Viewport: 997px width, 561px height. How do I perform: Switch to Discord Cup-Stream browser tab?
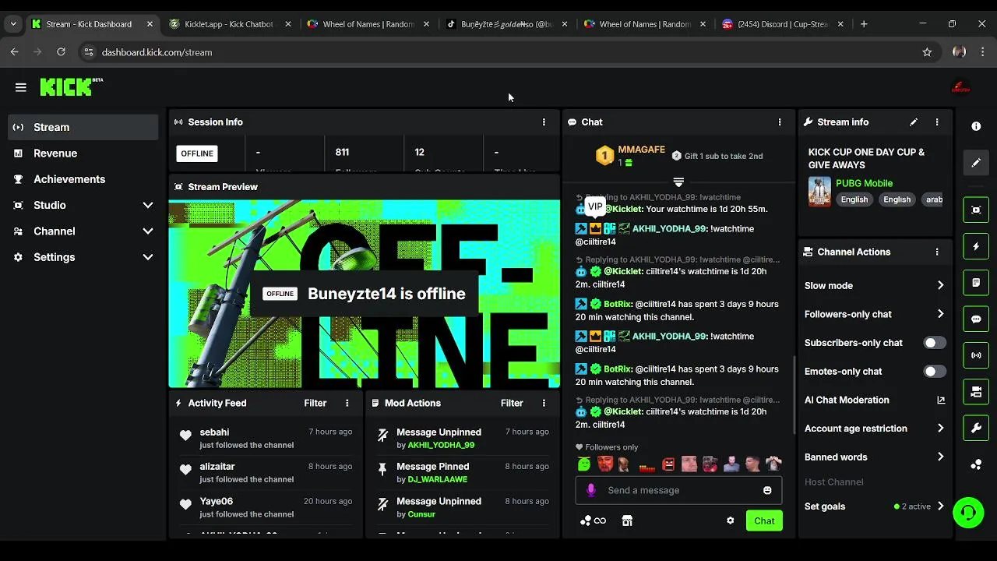tap(783, 24)
